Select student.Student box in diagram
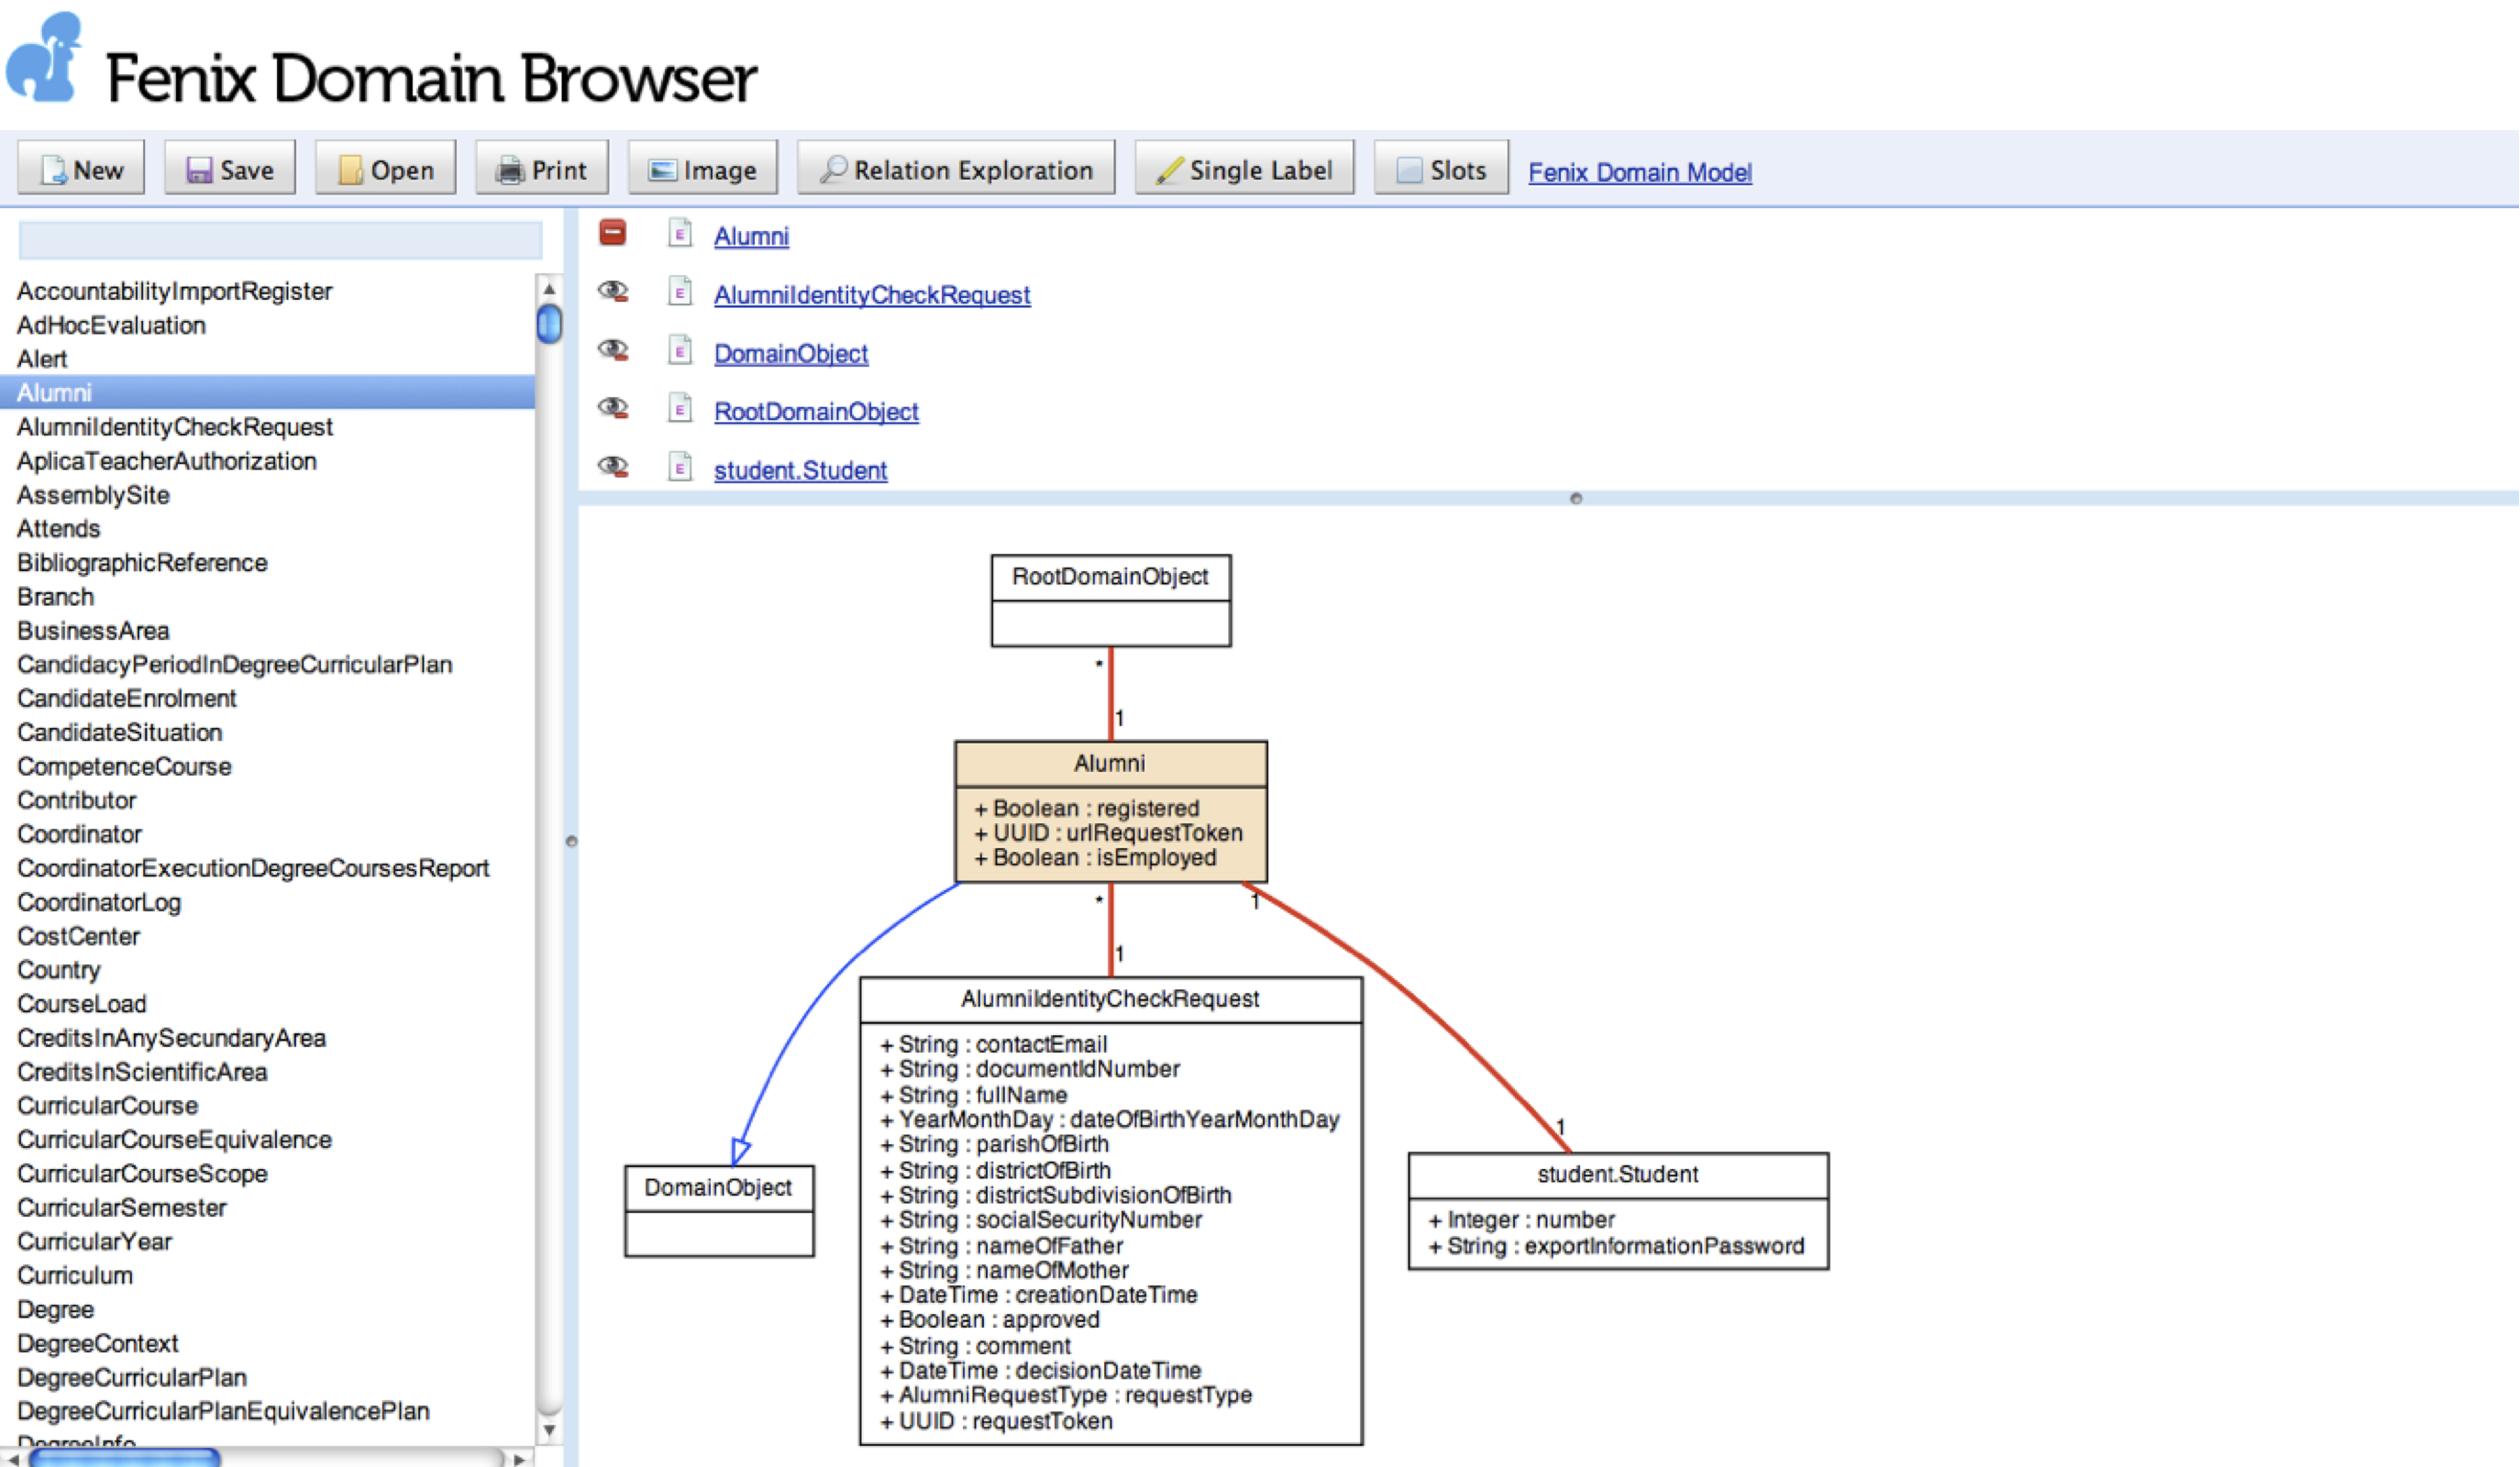The image size is (2520, 1467). 1618,1210
